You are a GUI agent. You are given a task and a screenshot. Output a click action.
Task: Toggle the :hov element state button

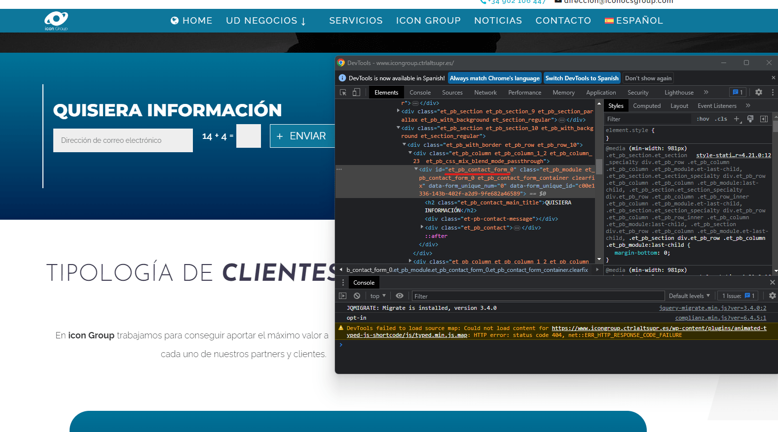pyautogui.click(x=703, y=119)
